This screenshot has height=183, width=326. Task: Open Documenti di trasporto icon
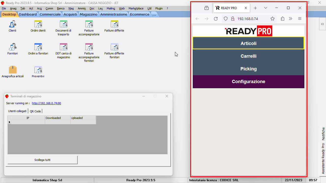[63, 24]
